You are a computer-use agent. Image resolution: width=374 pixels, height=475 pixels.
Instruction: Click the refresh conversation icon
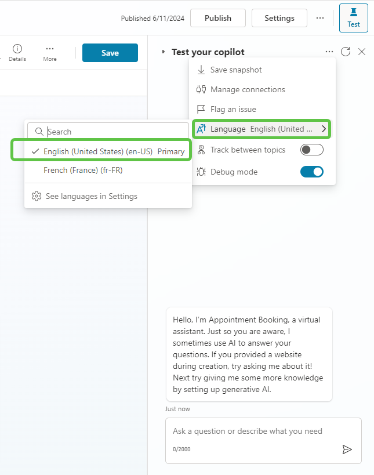346,52
